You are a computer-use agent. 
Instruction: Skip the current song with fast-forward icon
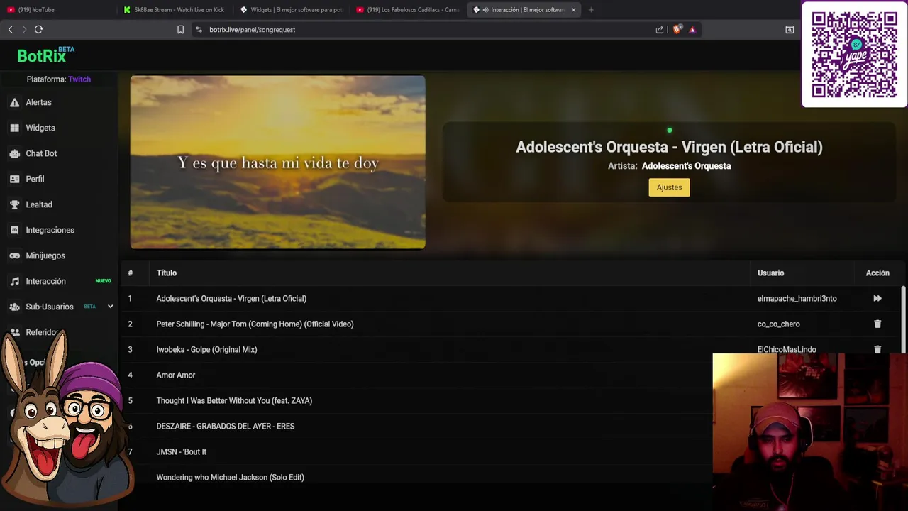click(877, 299)
